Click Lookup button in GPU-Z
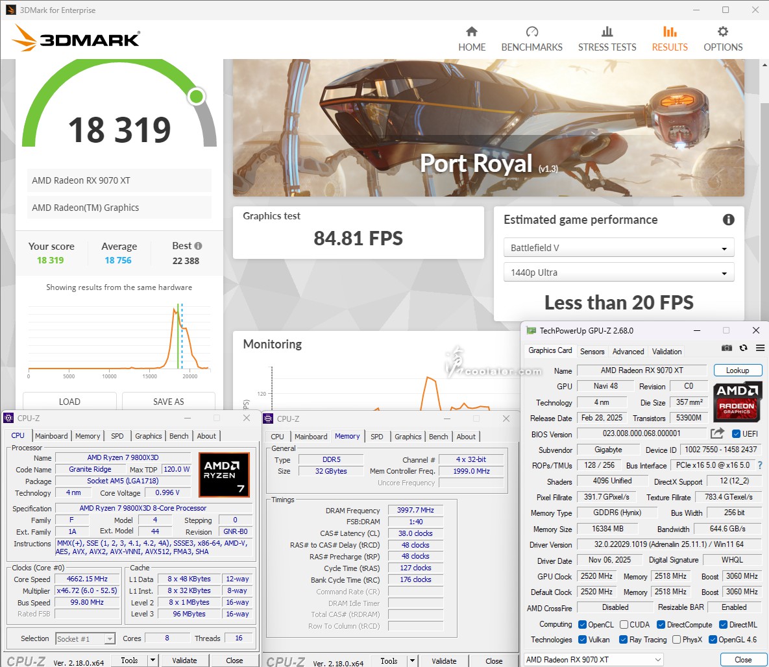Image resolution: width=769 pixels, height=667 pixels. click(x=738, y=370)
